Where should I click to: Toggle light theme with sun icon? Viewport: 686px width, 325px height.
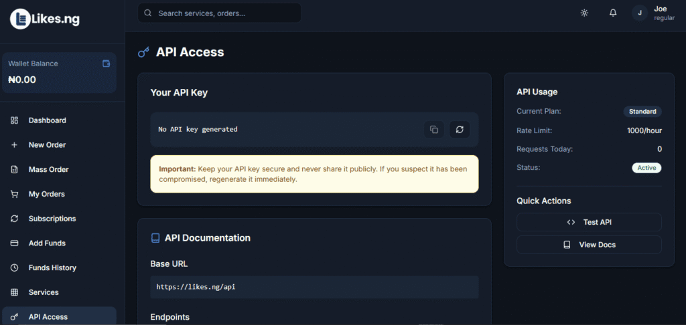point(584,13)
